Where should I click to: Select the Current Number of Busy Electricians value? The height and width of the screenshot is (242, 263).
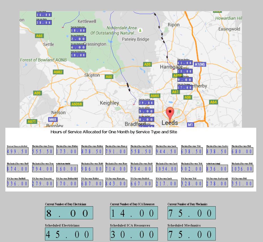(69, 213)
